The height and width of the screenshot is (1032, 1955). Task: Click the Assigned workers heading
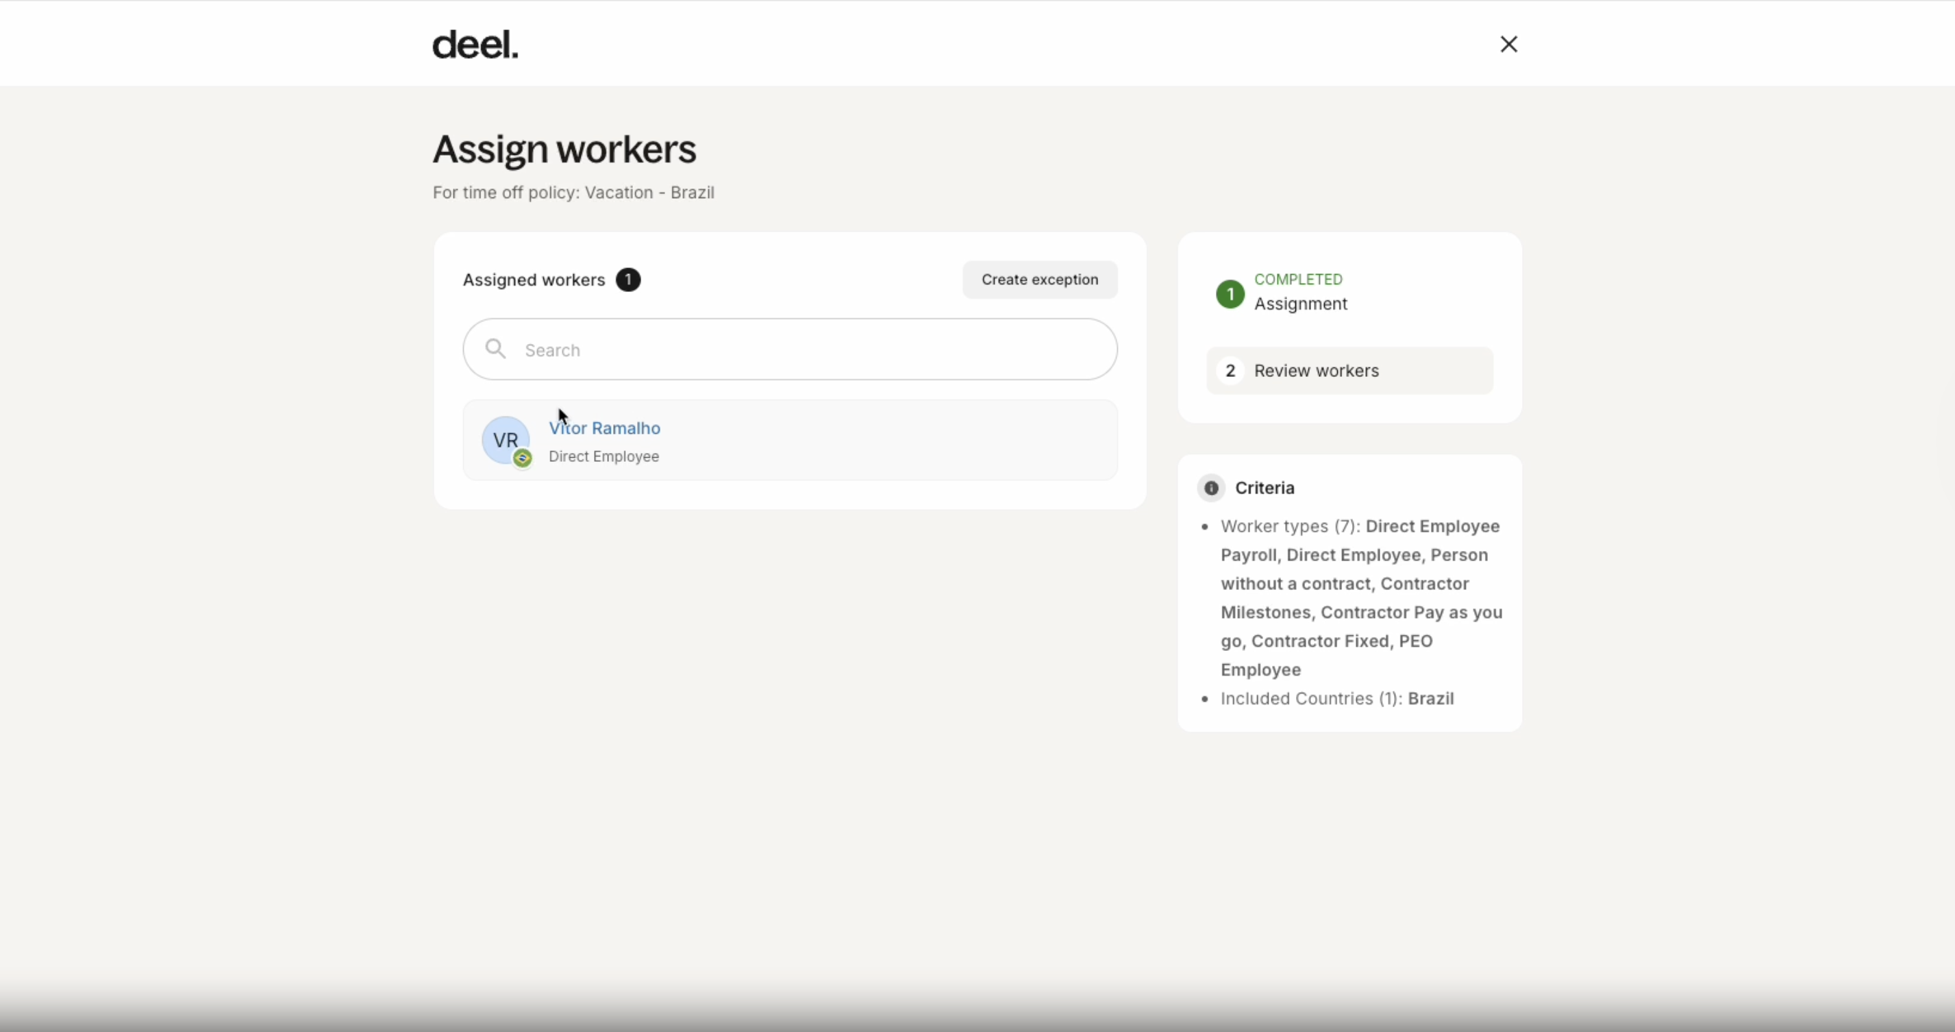point(534,280)
